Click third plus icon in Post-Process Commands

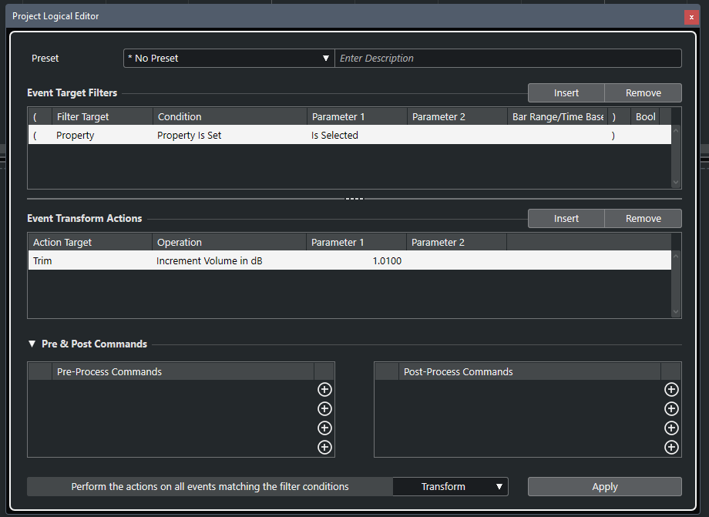pos(671,428)
